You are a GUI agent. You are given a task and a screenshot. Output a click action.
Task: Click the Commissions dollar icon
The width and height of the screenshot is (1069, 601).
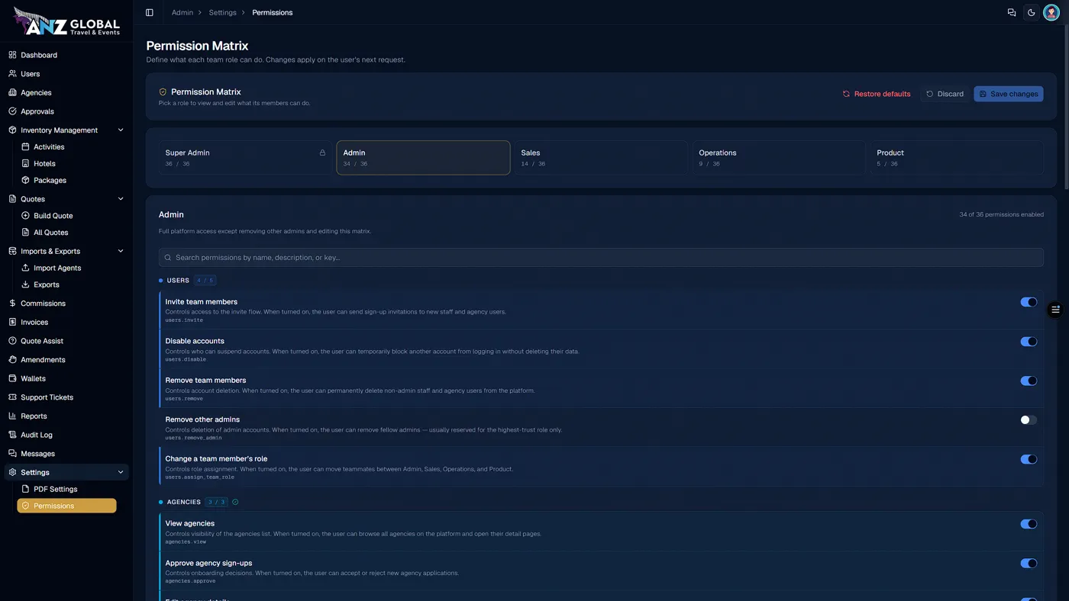pyautogui.click(x=12, y=304)
